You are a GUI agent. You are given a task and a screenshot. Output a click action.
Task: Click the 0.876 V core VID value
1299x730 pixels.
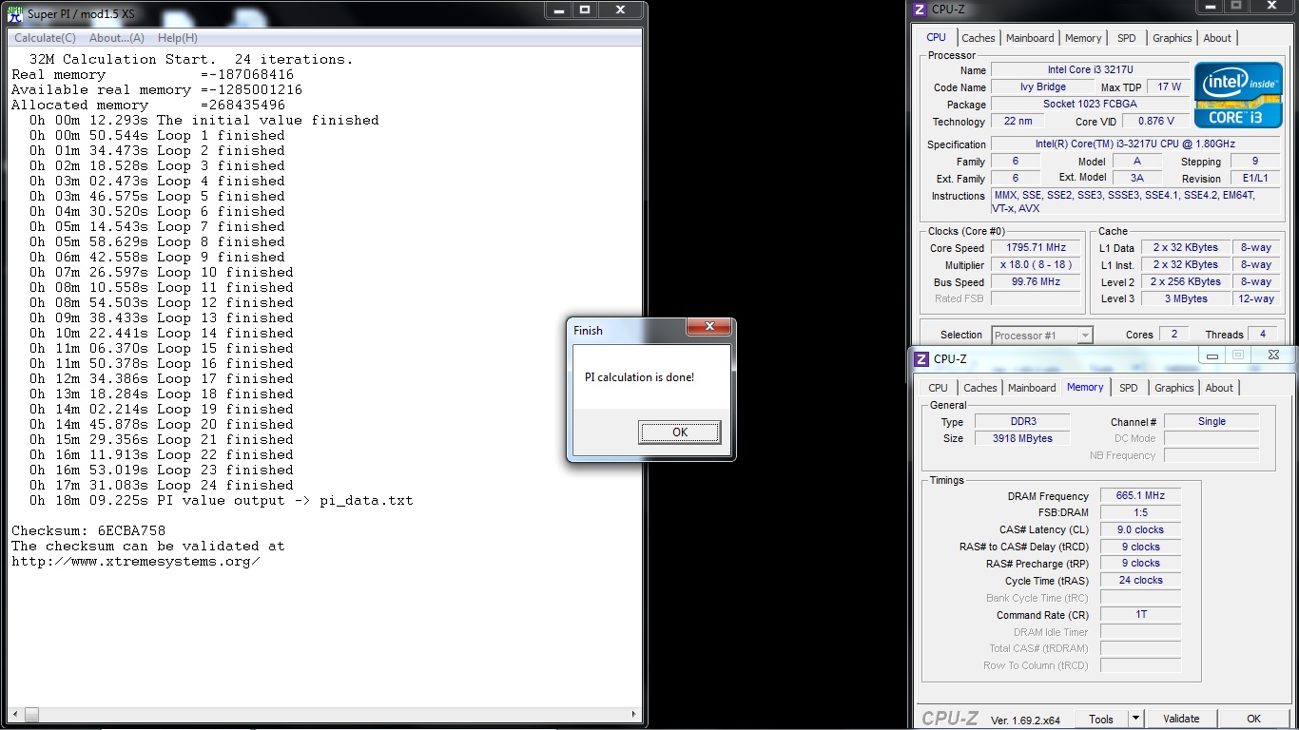tap(1155, 121)
